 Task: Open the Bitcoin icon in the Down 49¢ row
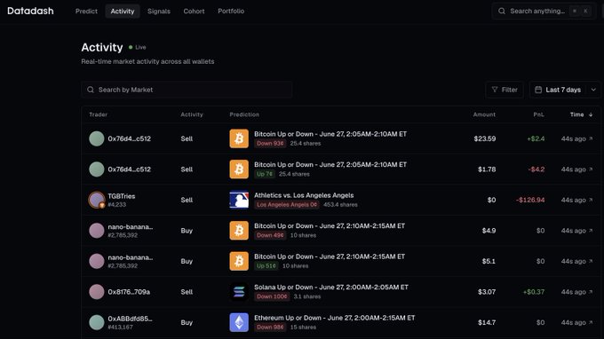coord(239,231)
